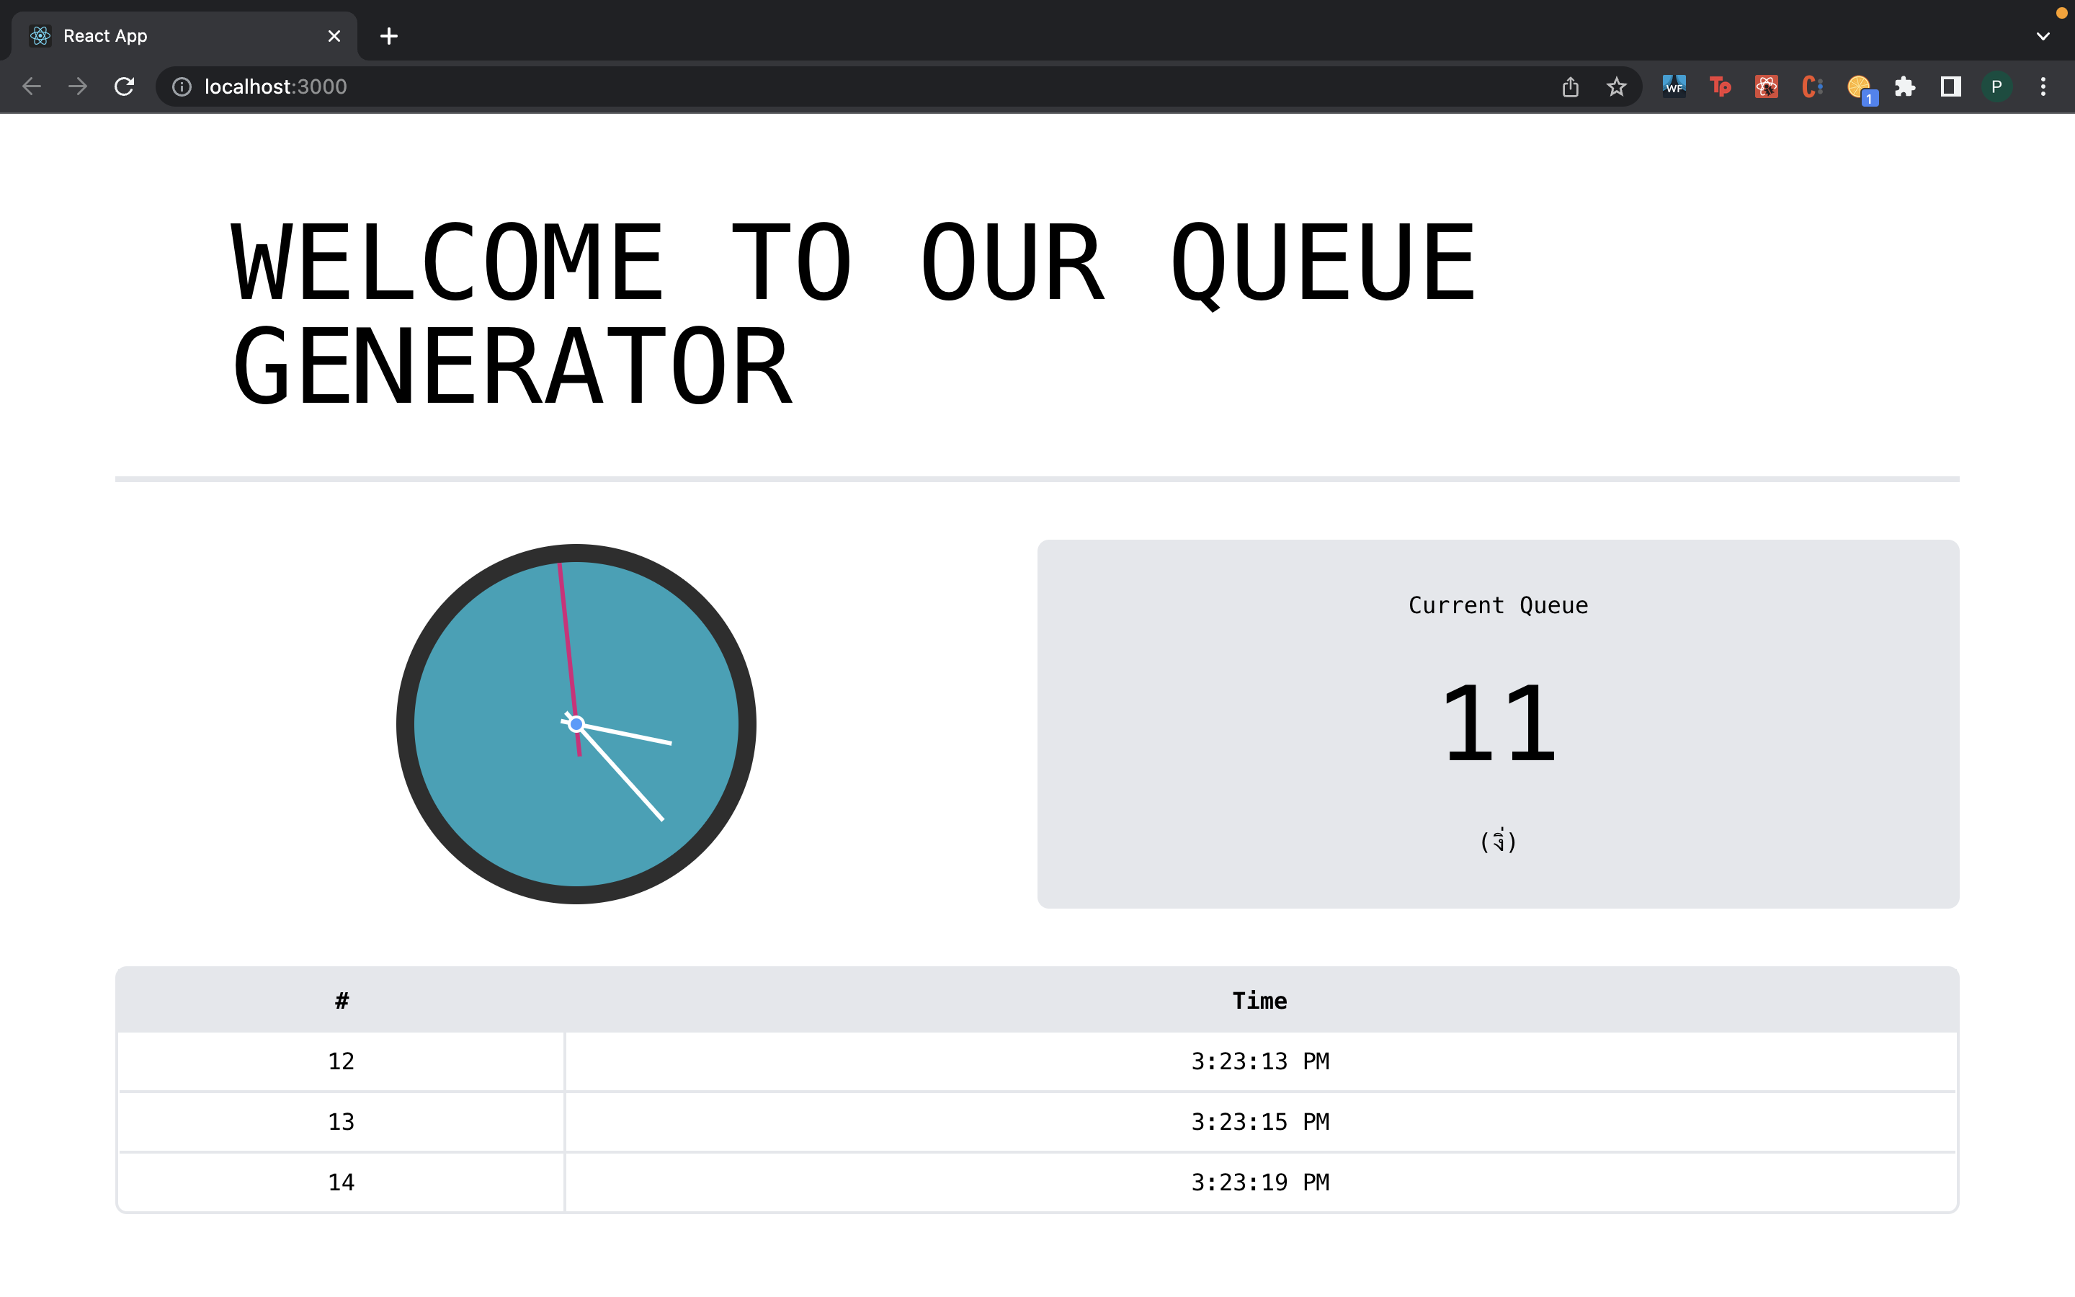Open the orange extension showing badge 1
Viewport: 2075px width, 1297px height.
point(1859,86)
